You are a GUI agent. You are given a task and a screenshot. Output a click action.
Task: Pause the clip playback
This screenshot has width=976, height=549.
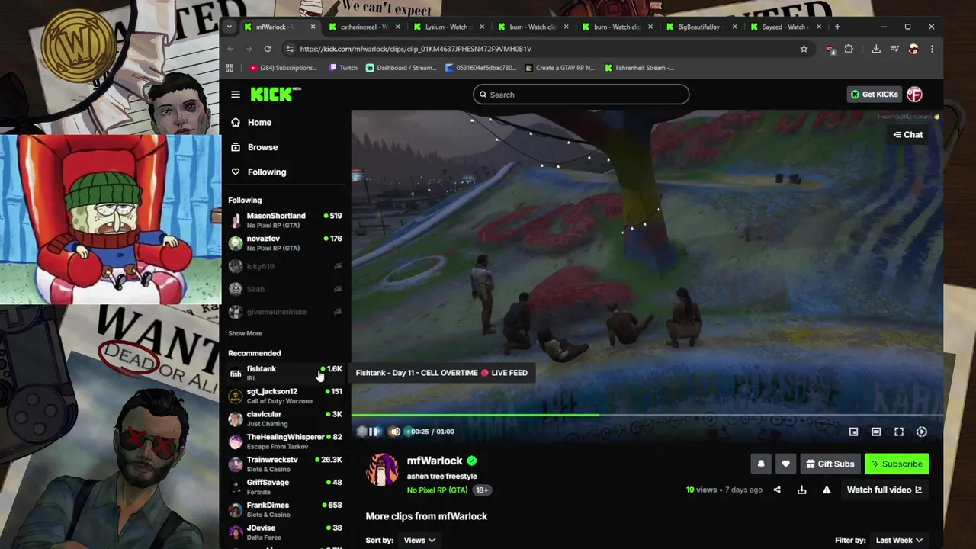[374, 432]
